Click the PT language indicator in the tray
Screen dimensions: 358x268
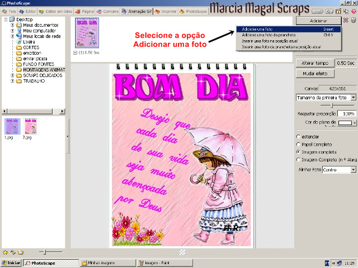point(327,263)
